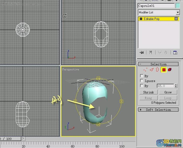Toggle By checkbox beside 45.0 field
This screenshot has width=183, height=148.
(x=142, y=86)
